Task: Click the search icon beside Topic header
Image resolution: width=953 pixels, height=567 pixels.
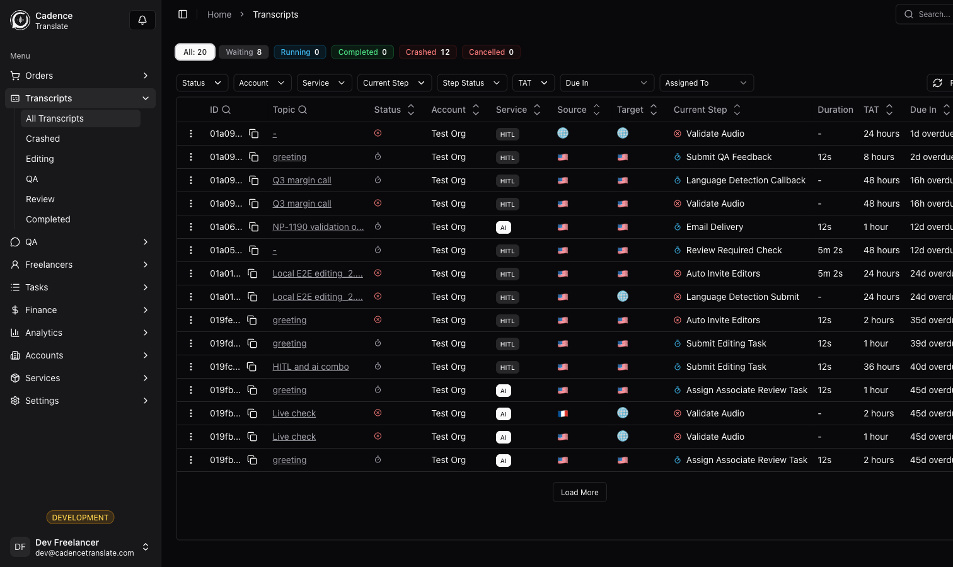Action: click(x=303, y=110)
